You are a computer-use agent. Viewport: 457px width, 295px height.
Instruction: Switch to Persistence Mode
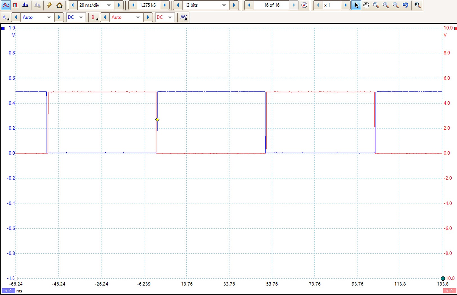click(x=16, y=5)
